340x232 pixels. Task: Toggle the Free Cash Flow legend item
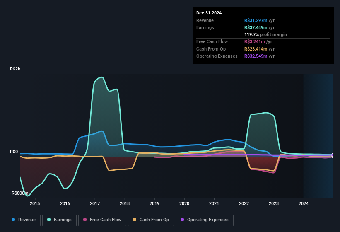102,220
